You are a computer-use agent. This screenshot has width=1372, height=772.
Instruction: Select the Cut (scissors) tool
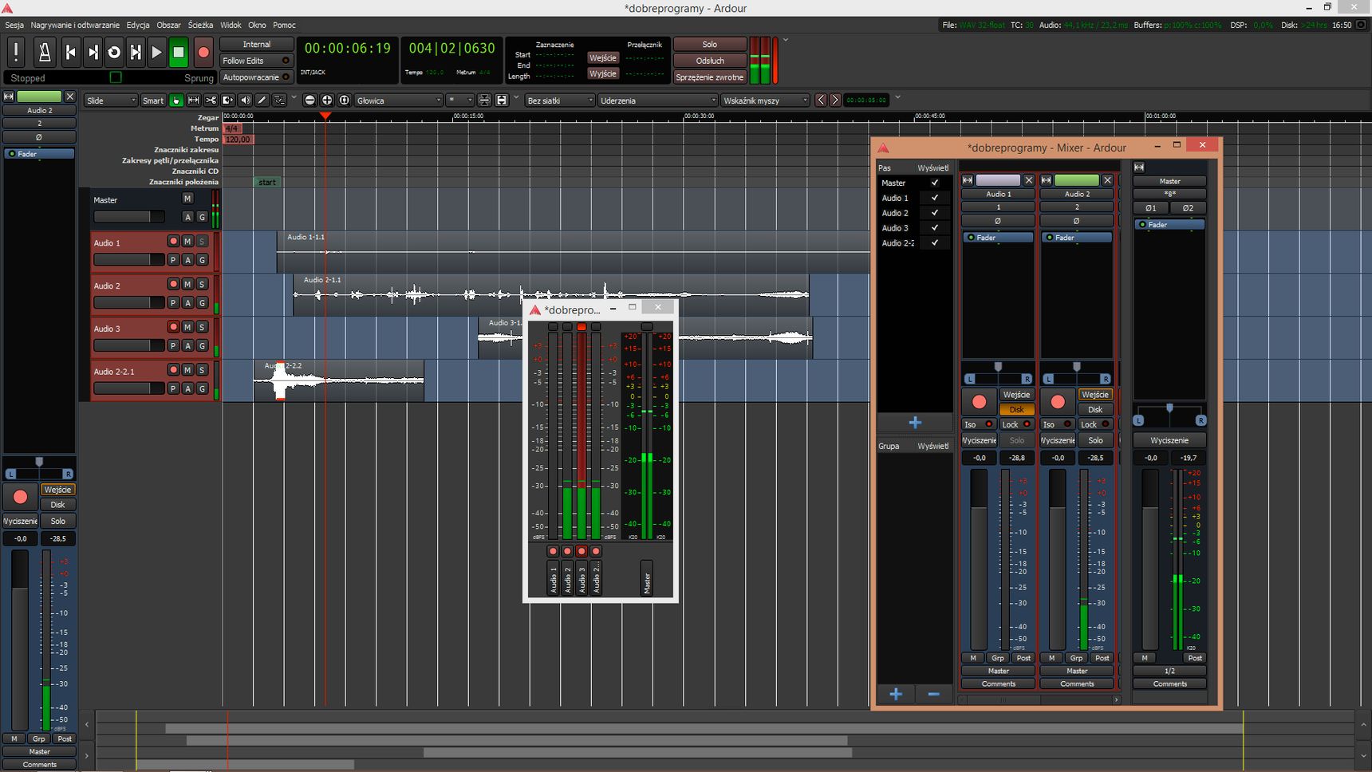[211, 100]
